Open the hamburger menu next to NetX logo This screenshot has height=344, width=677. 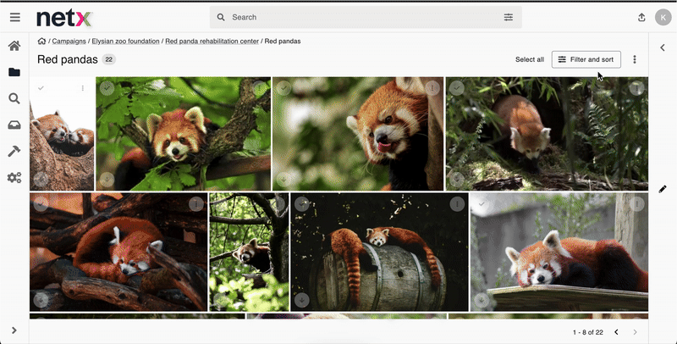[14, 17]
